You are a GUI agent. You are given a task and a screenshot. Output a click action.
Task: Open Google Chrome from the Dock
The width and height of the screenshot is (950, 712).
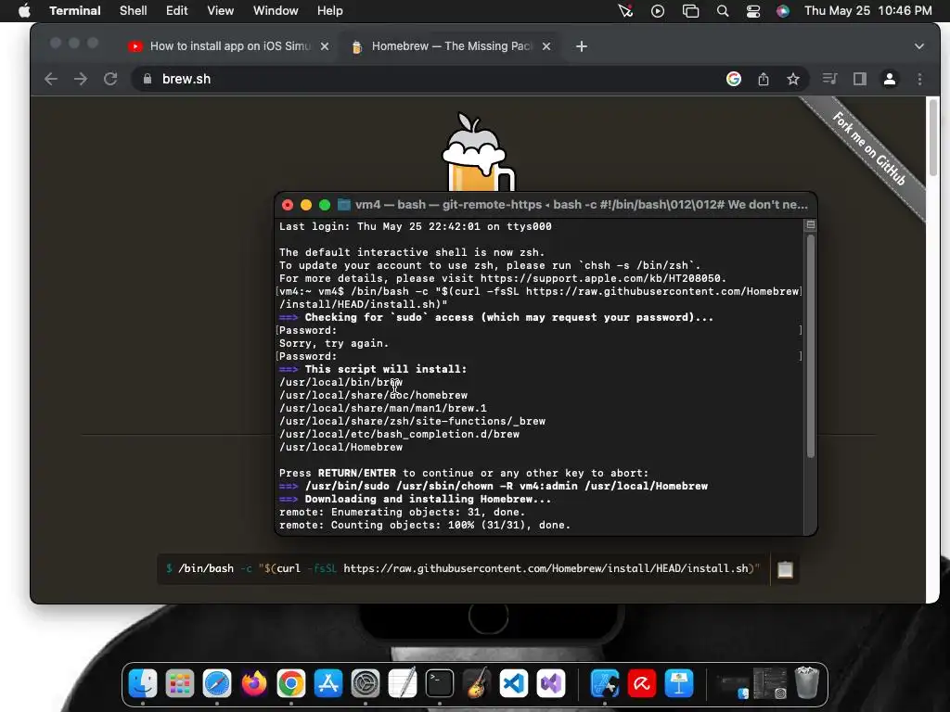[x=290, y=684]
